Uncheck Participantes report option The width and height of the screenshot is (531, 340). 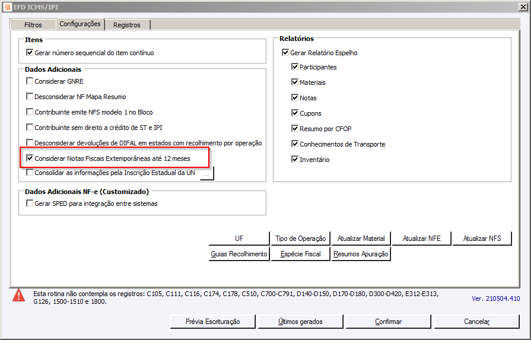(295, 67)
